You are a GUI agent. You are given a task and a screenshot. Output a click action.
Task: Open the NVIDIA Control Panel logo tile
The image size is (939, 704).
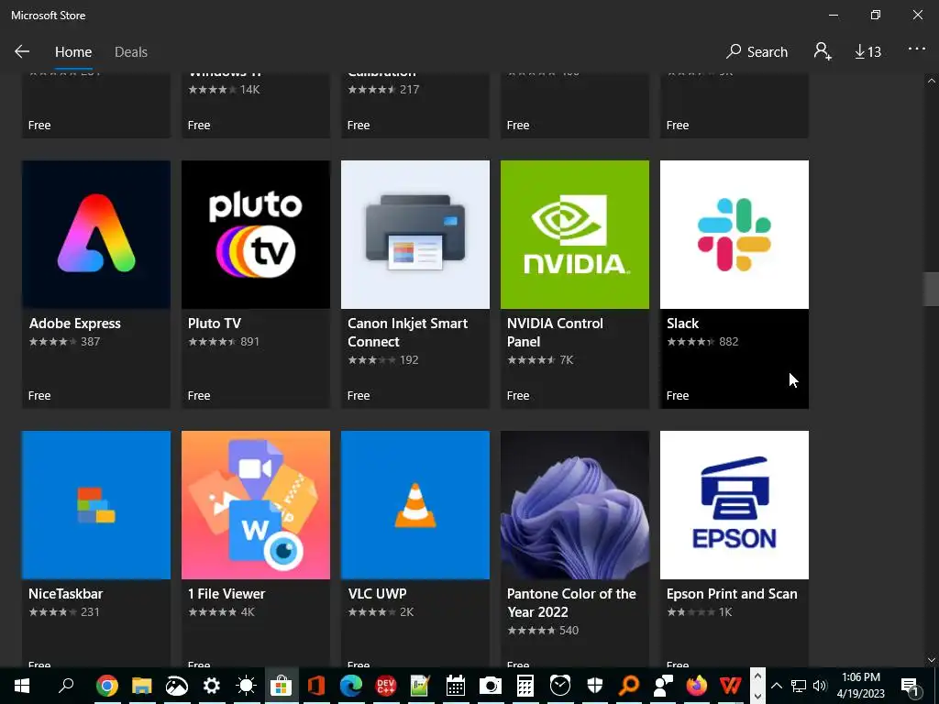575,234
